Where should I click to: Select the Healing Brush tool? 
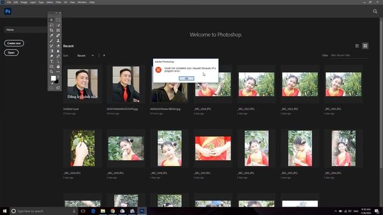58,36
